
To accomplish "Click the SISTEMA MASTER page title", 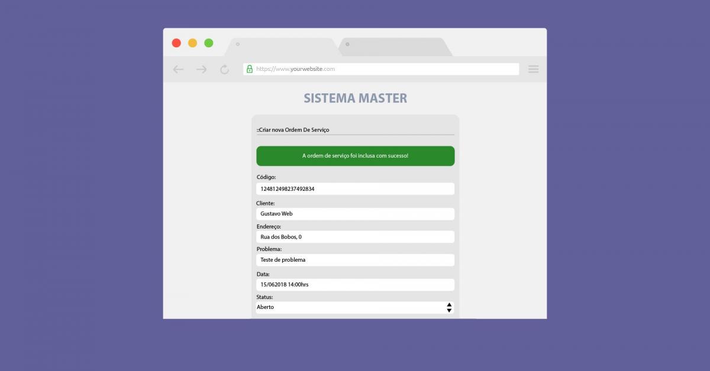I will 355,98.
